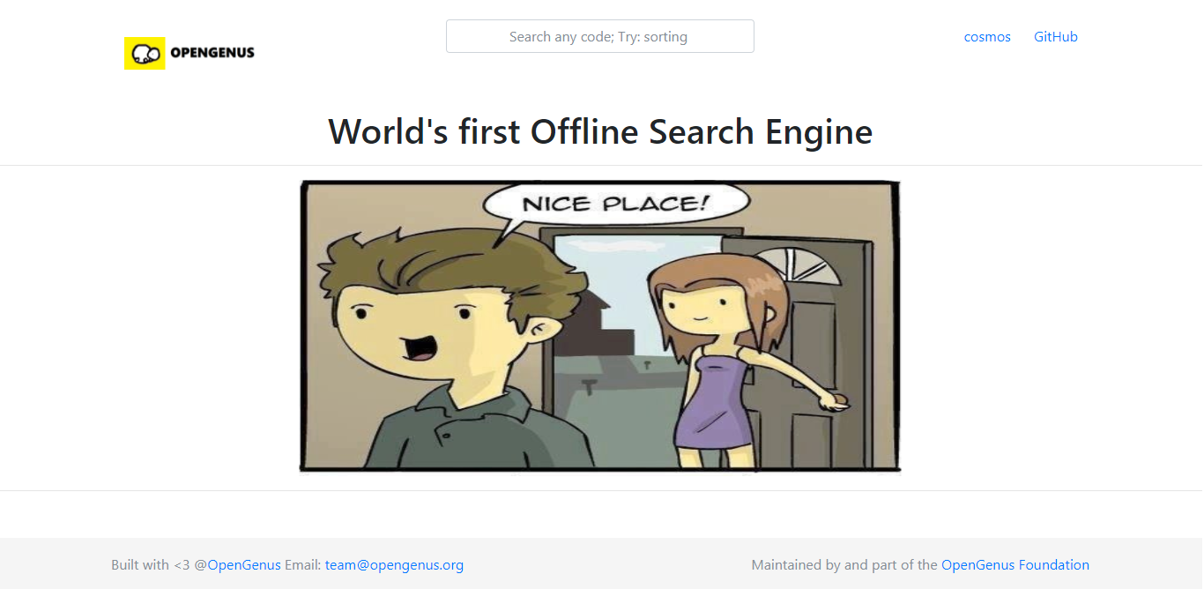
Task: Open the OpenGenus Foundation link
Action: point(1015,565)
